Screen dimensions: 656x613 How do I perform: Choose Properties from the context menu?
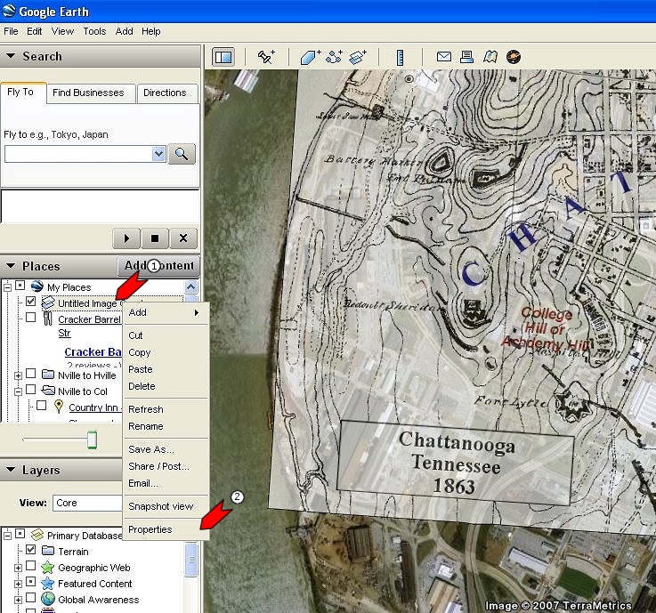150,529
